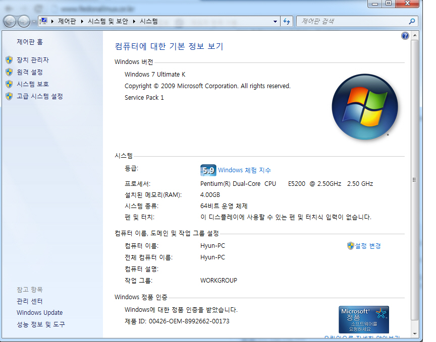436x342 pixels.
Task: Click the shield icon beside 설정 변경
Action: 350,246
